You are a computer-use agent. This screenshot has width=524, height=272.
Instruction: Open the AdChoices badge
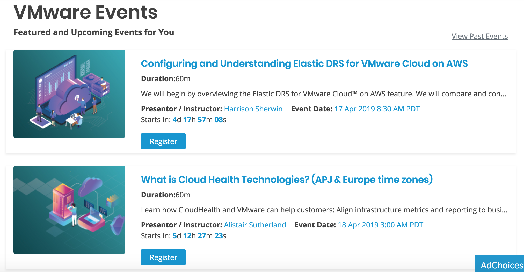501,265
